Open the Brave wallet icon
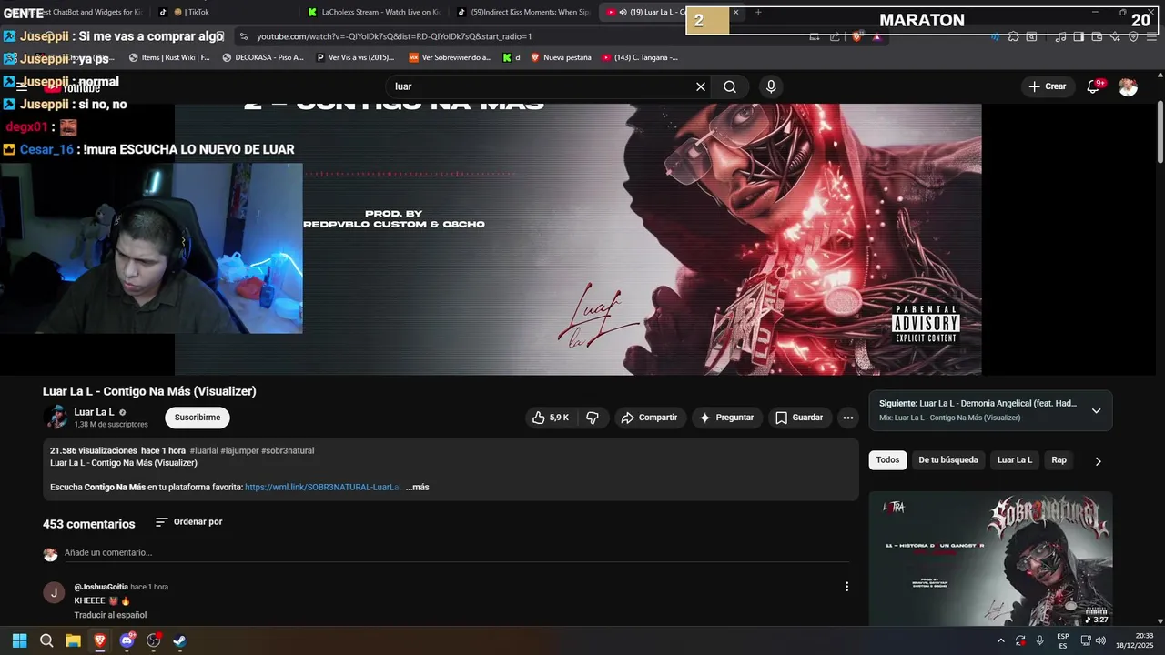The height and width of the screenshot is (655, 1165). tap(1097, 36)
